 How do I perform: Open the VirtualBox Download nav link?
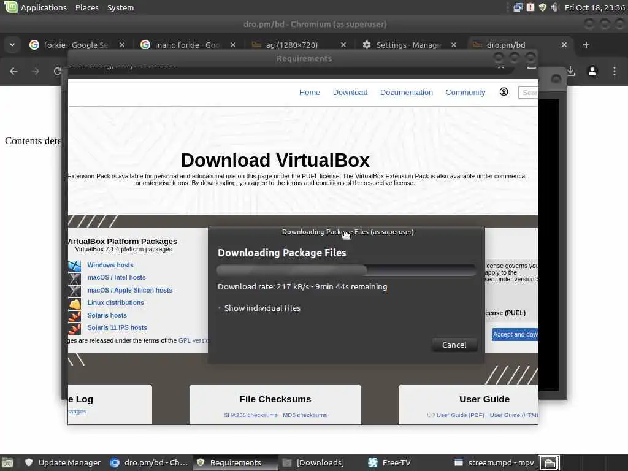click(x=350, y=93)
